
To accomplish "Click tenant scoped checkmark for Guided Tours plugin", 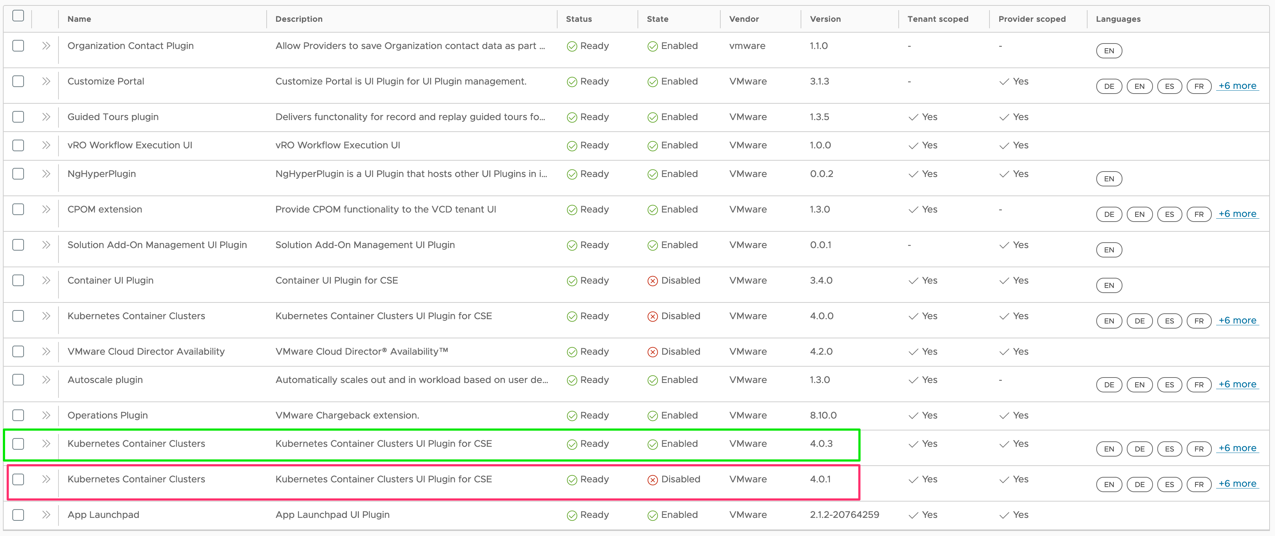I will (x=913, y=117).
